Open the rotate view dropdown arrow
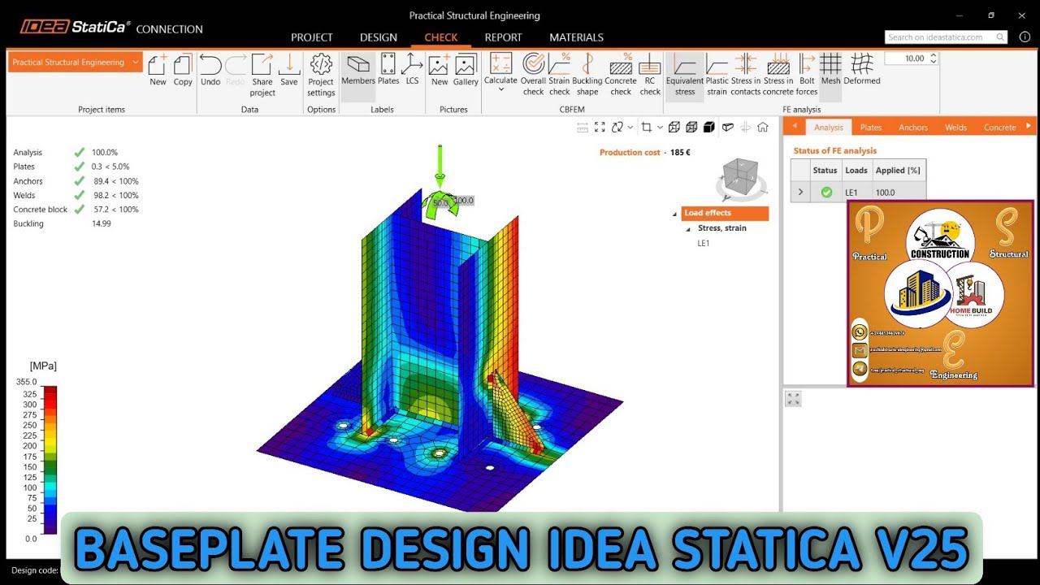1040x585 pixels. [630, 128]
